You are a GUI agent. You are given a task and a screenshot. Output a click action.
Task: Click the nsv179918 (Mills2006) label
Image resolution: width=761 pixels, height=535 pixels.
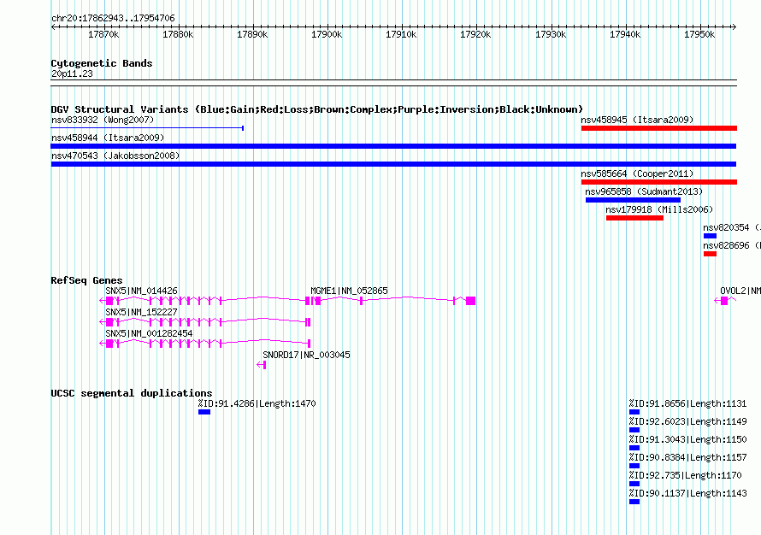tap(659, 209)
